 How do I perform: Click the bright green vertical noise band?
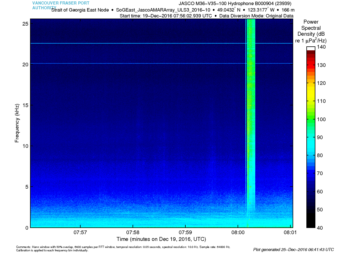coord(251,112)
